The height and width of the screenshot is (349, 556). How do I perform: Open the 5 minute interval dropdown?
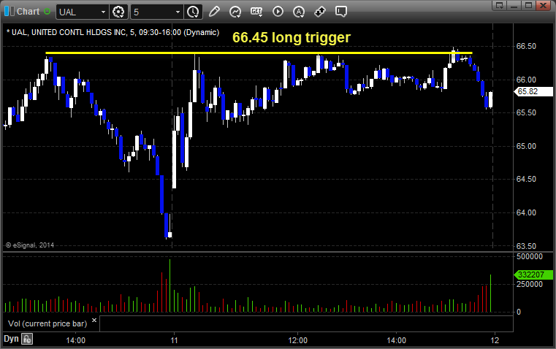click(178, 12)
